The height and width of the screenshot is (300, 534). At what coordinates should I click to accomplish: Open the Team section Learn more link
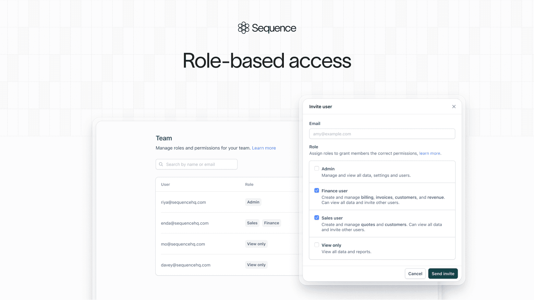[264, 148]
